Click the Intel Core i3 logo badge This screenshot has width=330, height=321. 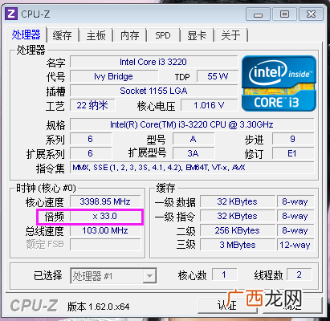(279, 83)
